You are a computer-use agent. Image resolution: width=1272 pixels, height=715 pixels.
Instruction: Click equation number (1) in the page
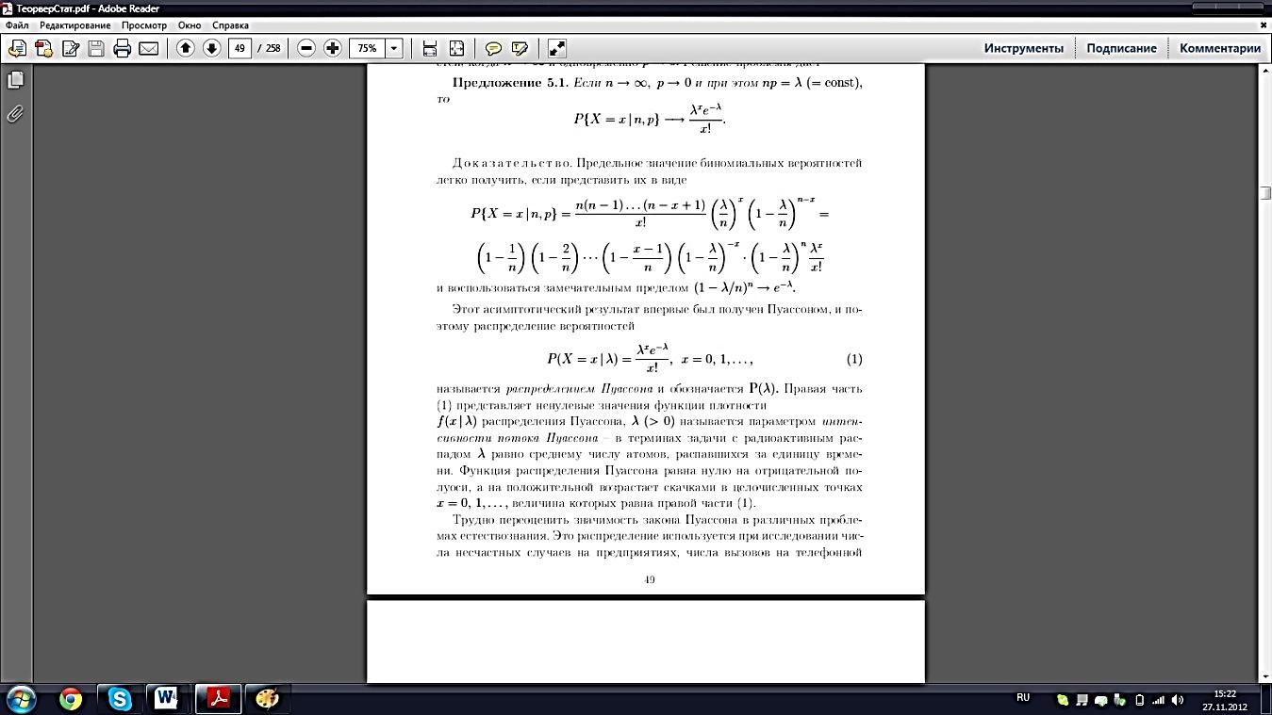point(854,360)
